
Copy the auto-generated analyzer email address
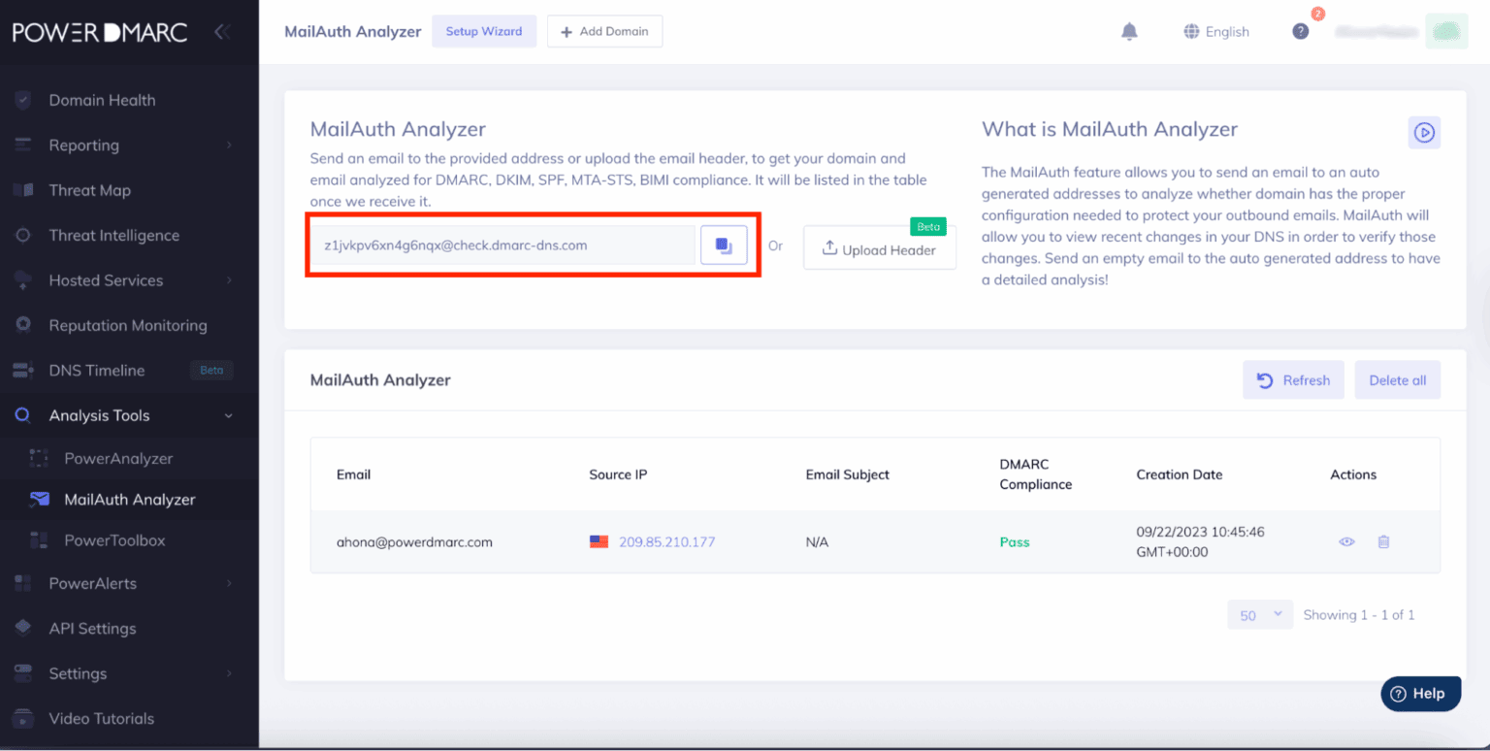pos(723,245)
